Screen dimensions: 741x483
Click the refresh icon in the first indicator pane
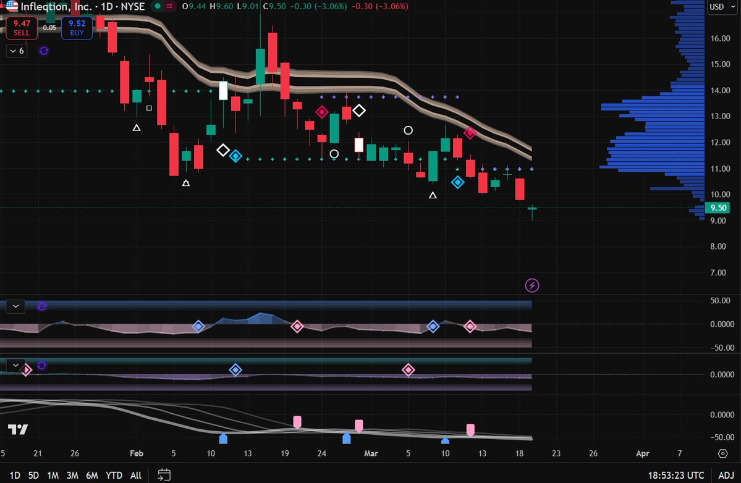tap(41, 306)
